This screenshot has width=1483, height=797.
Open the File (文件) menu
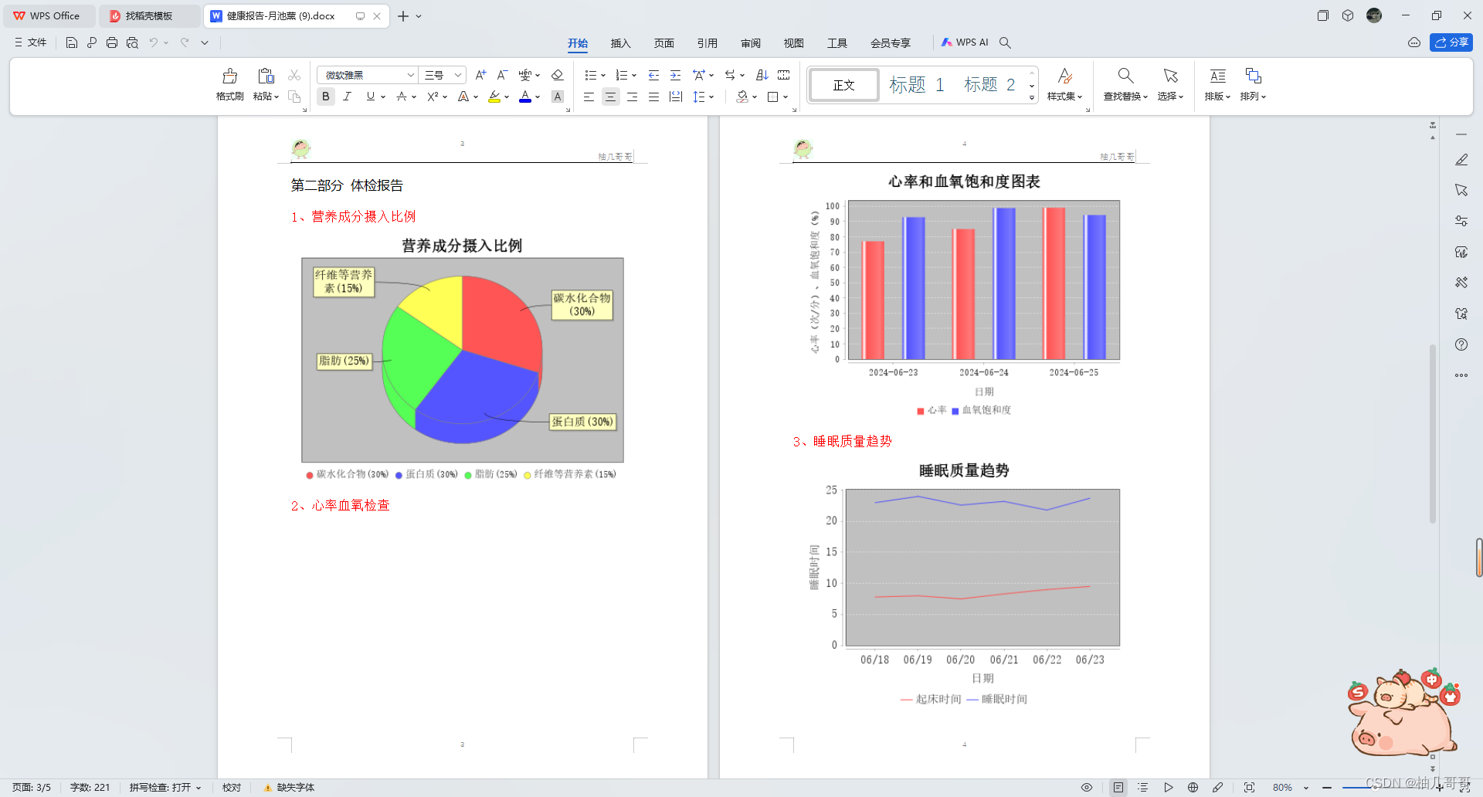(x=30, y=42)
